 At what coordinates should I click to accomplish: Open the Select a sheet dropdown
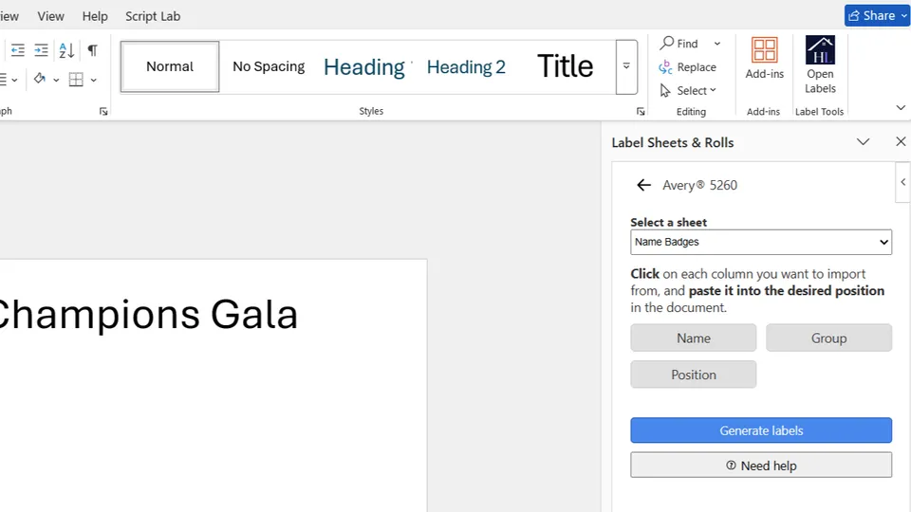pyautogui.click(x=761, y=242)
